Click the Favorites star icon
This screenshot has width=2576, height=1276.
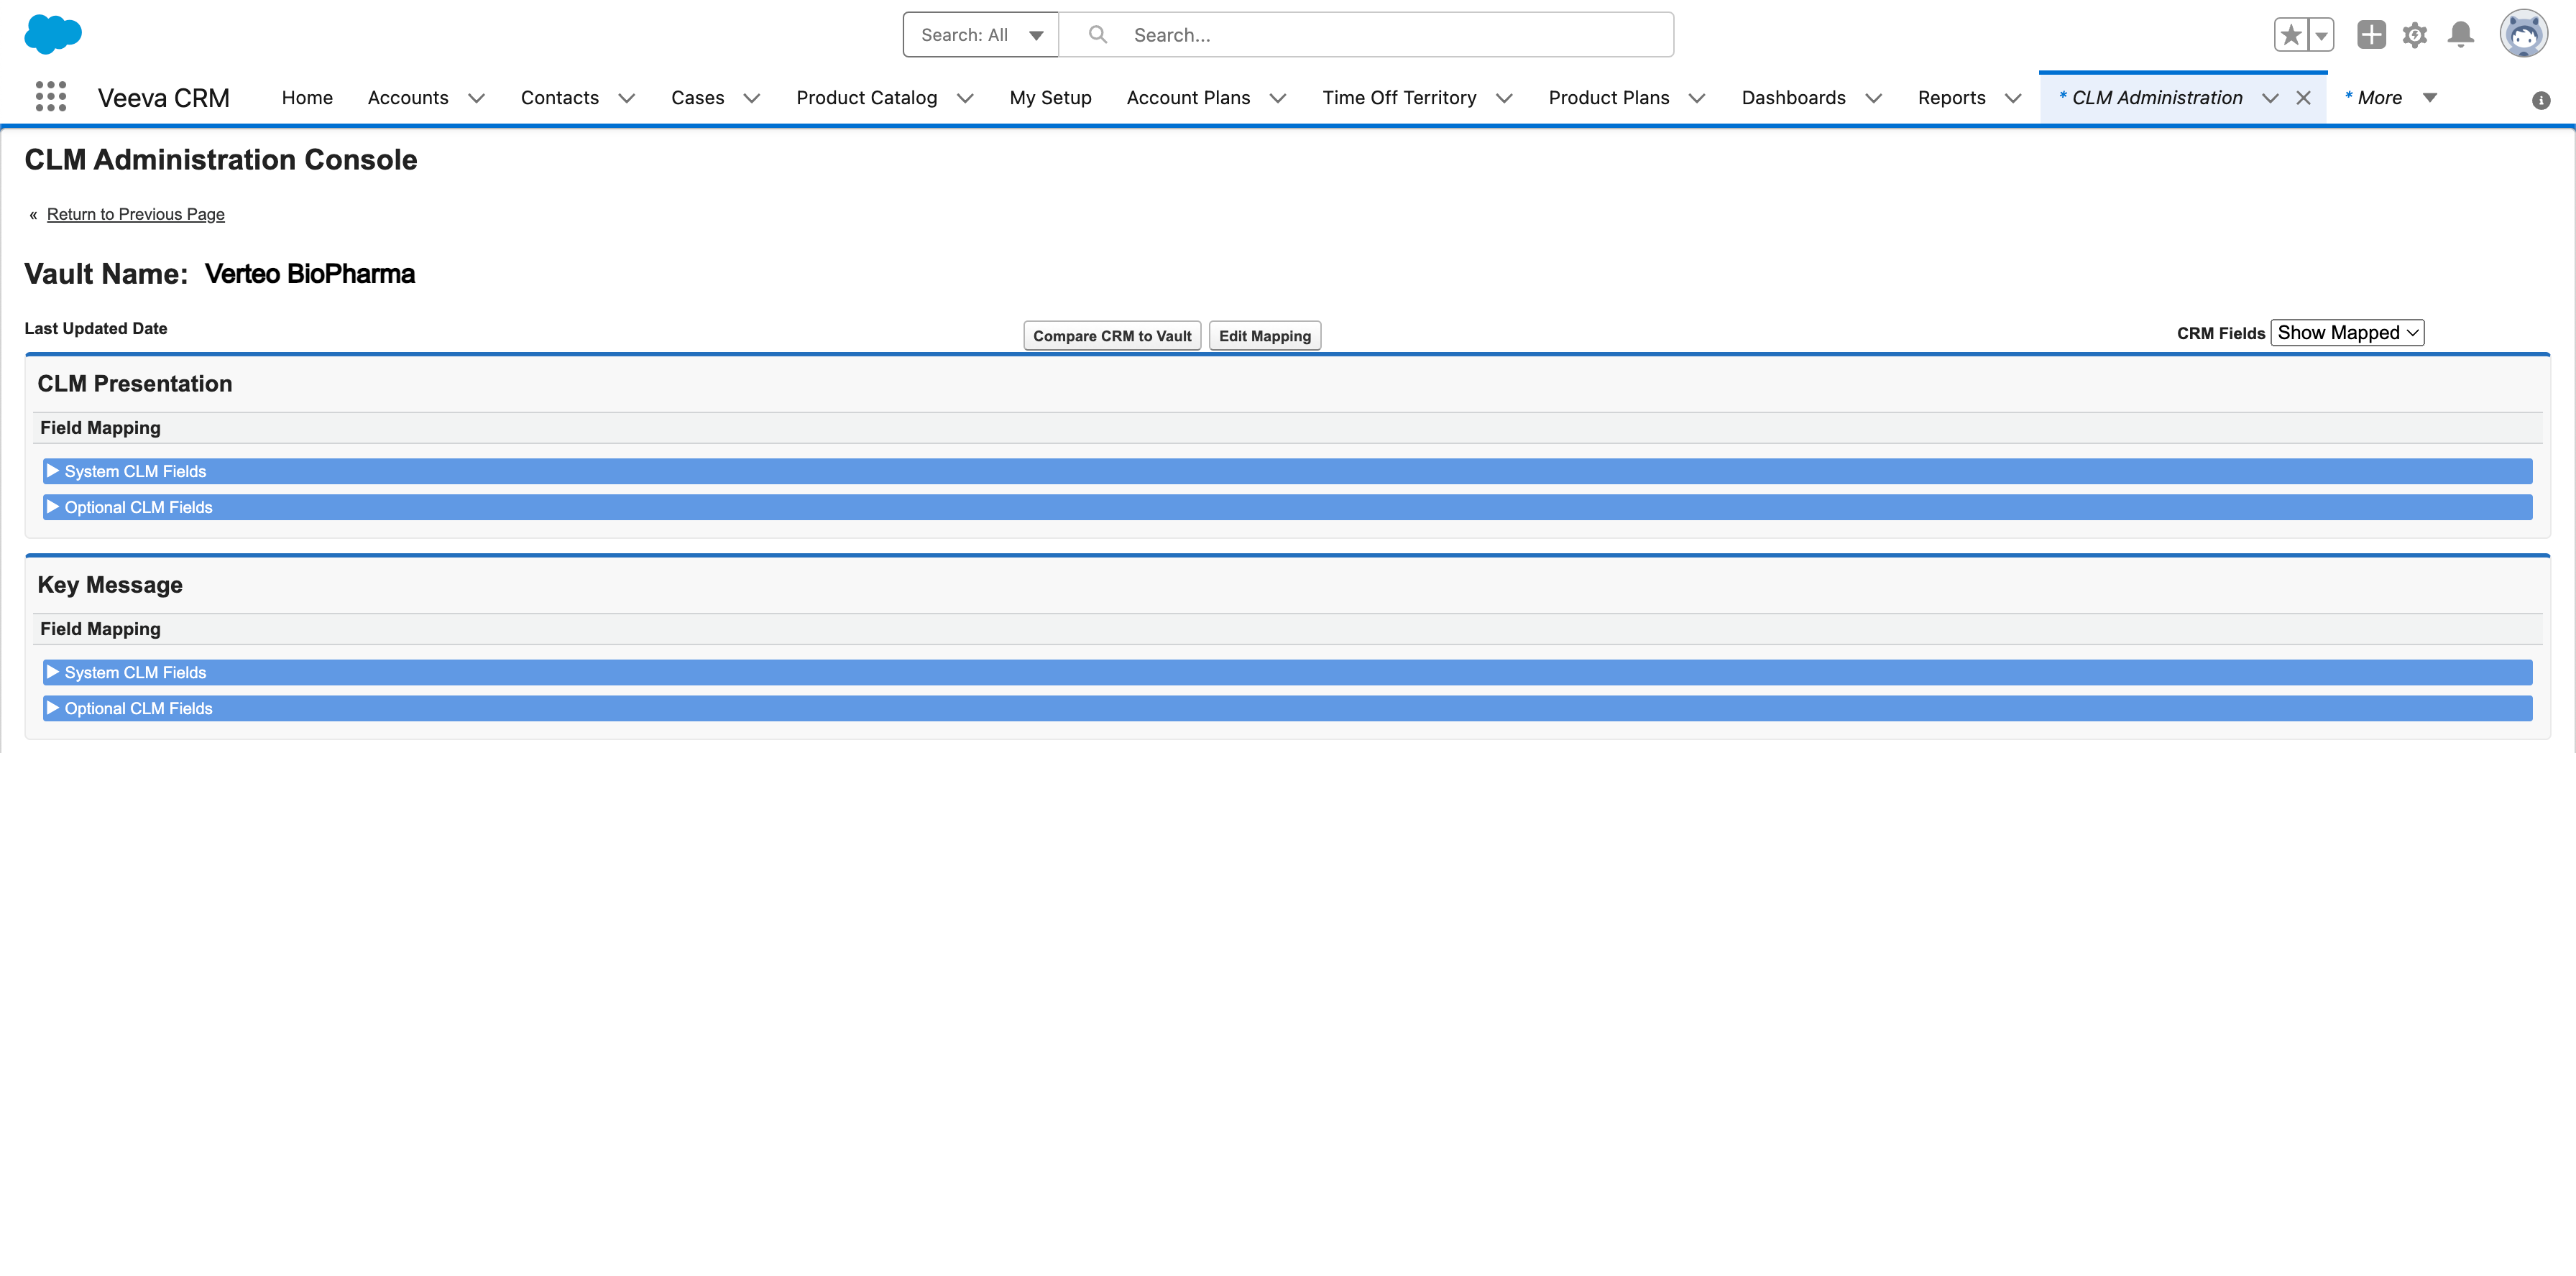click(x=2290, y=35)
